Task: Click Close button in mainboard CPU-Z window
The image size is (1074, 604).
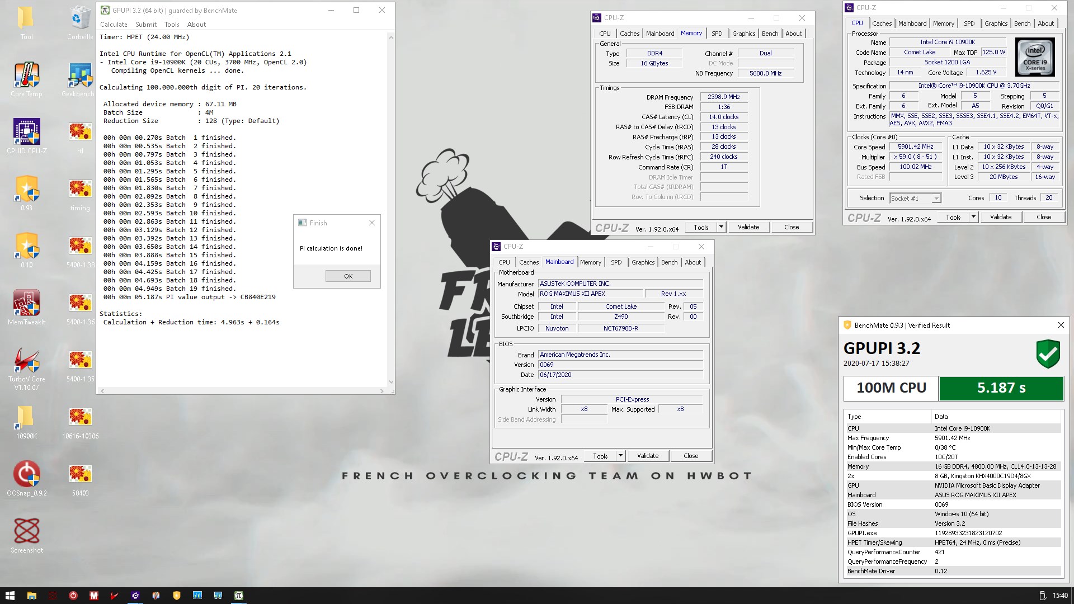Action: pos(690,456)
